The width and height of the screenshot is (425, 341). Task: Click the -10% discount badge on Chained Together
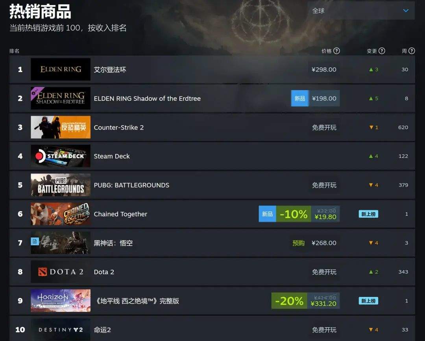point(294,214)
